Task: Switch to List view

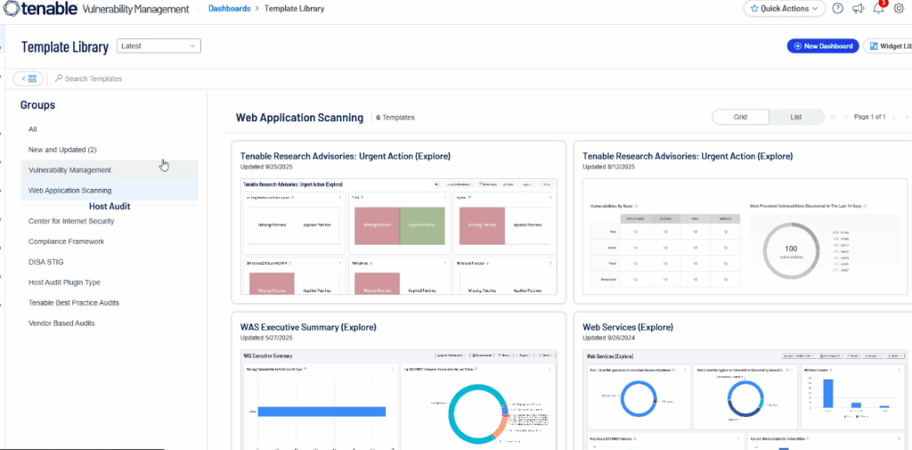Action: 796,117
